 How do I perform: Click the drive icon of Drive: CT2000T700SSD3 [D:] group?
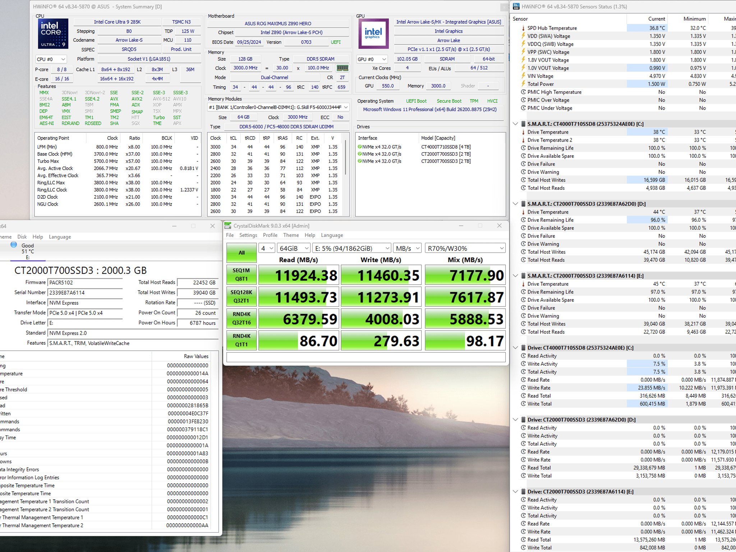click(x=524, y=420)
